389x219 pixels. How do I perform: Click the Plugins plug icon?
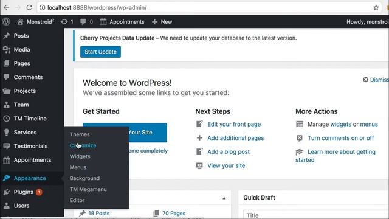click(7, 192)
